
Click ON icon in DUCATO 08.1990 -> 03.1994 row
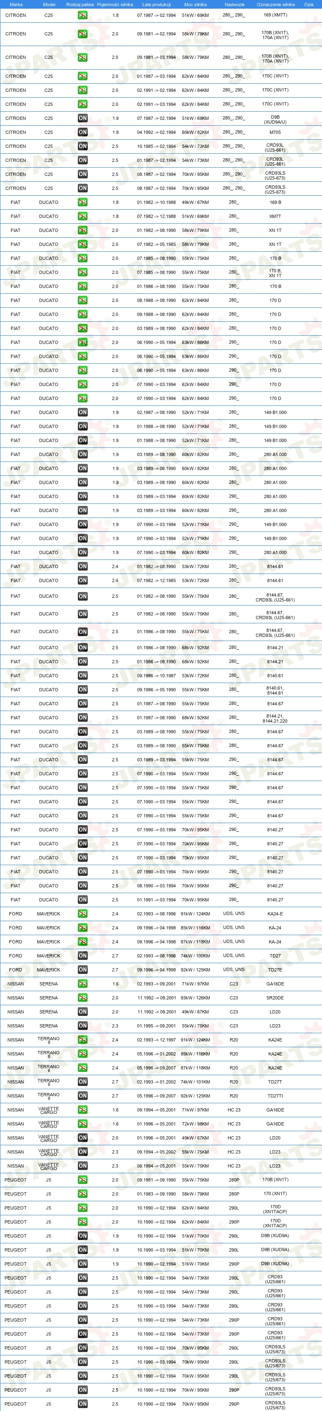pyautogui.click(x=82, y=886)
